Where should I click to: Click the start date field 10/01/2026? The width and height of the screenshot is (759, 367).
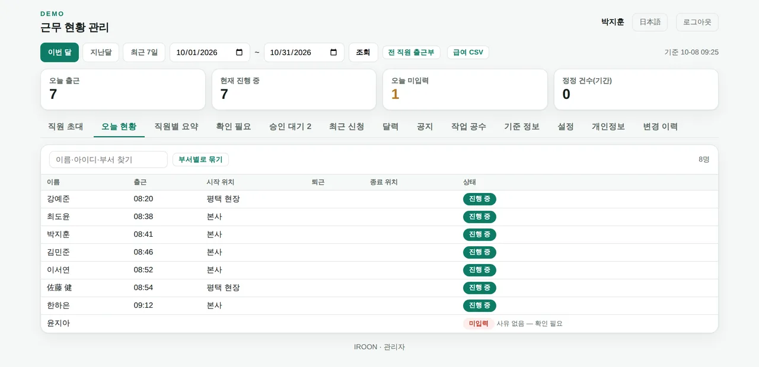[209, 52]
